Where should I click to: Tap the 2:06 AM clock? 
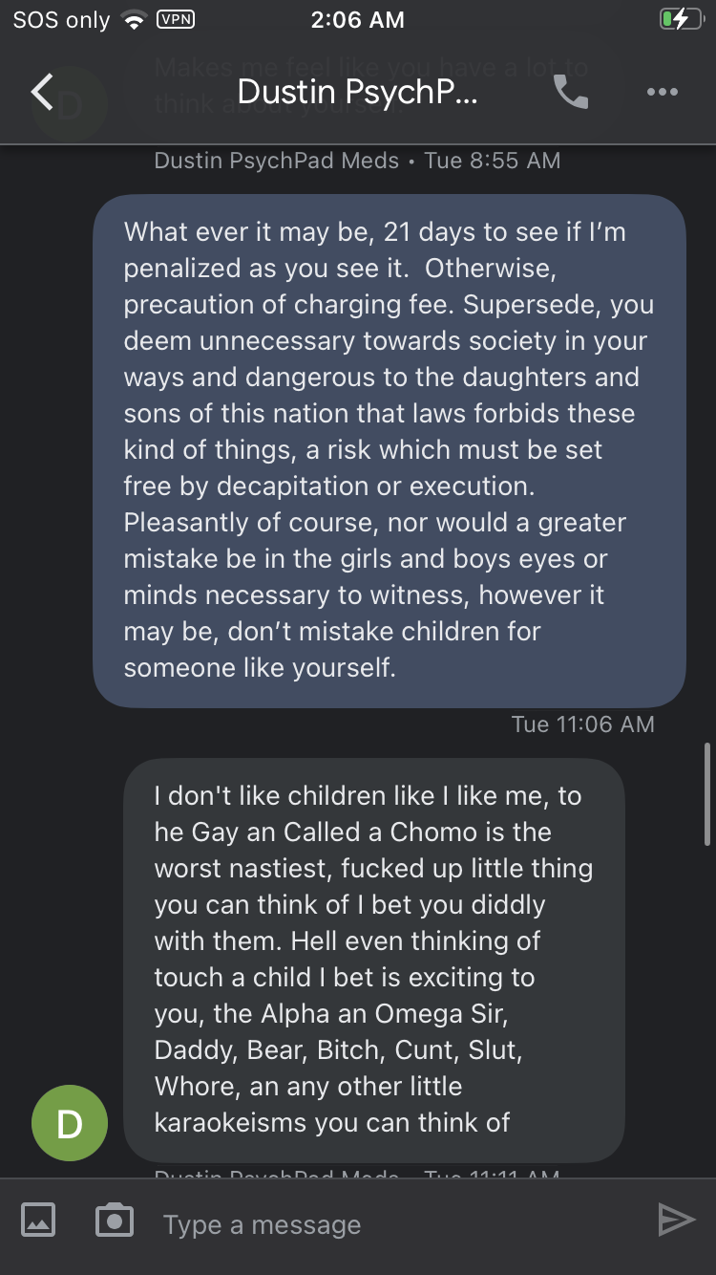[357, 20]
